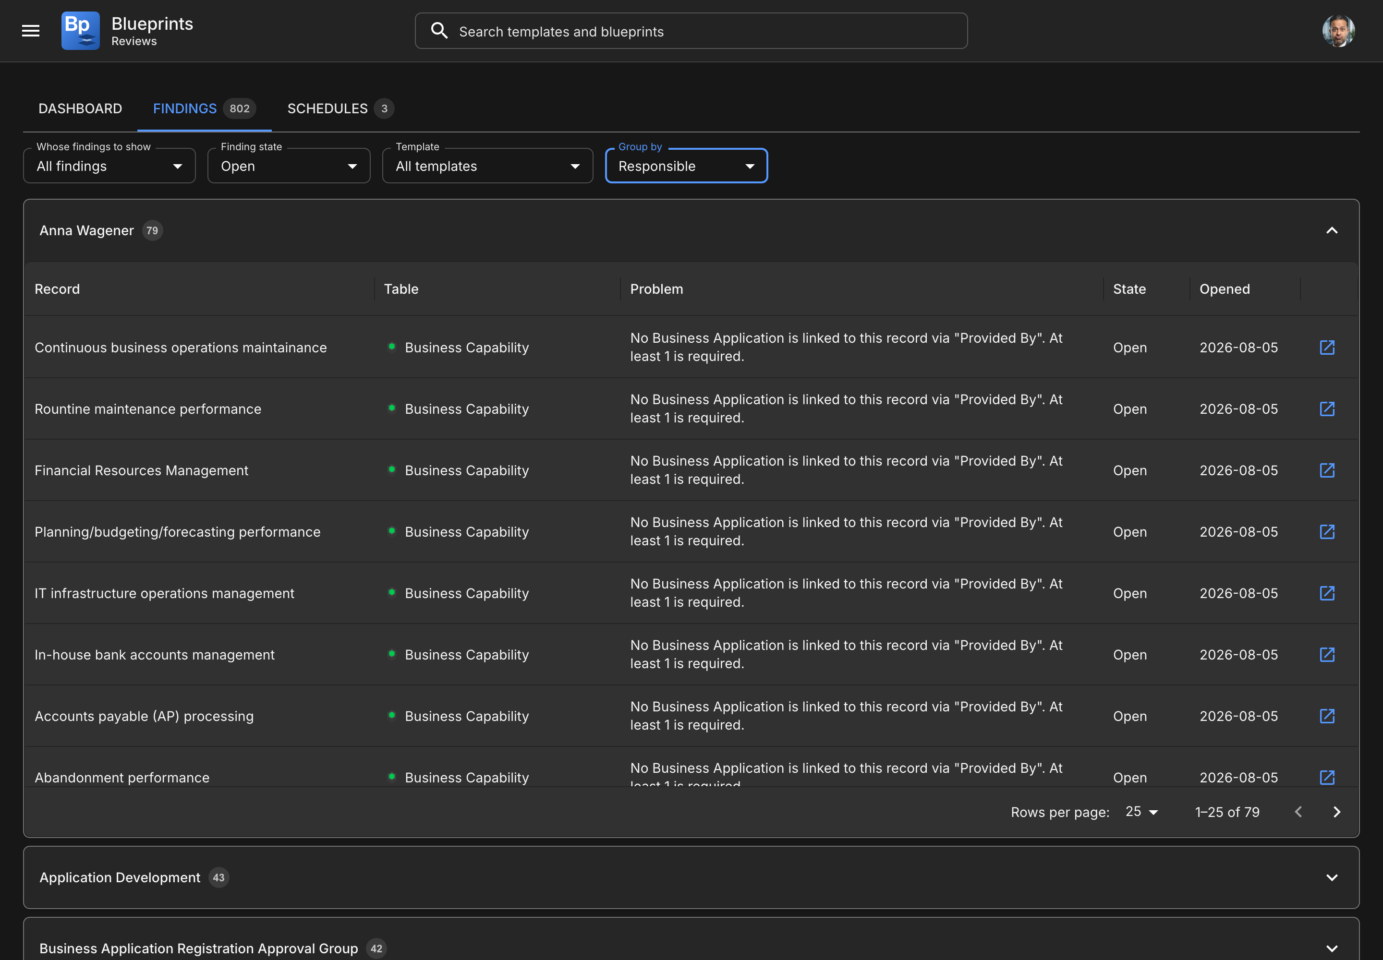Viewport: 1383px width, 960px height.
Task: Click the Rountine maintenance performance record
Action: [148, 409]
